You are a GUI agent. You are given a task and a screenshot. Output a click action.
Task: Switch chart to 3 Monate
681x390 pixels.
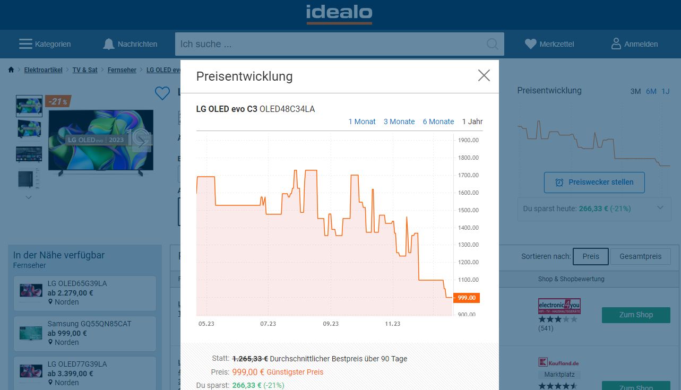click(399, 122)
